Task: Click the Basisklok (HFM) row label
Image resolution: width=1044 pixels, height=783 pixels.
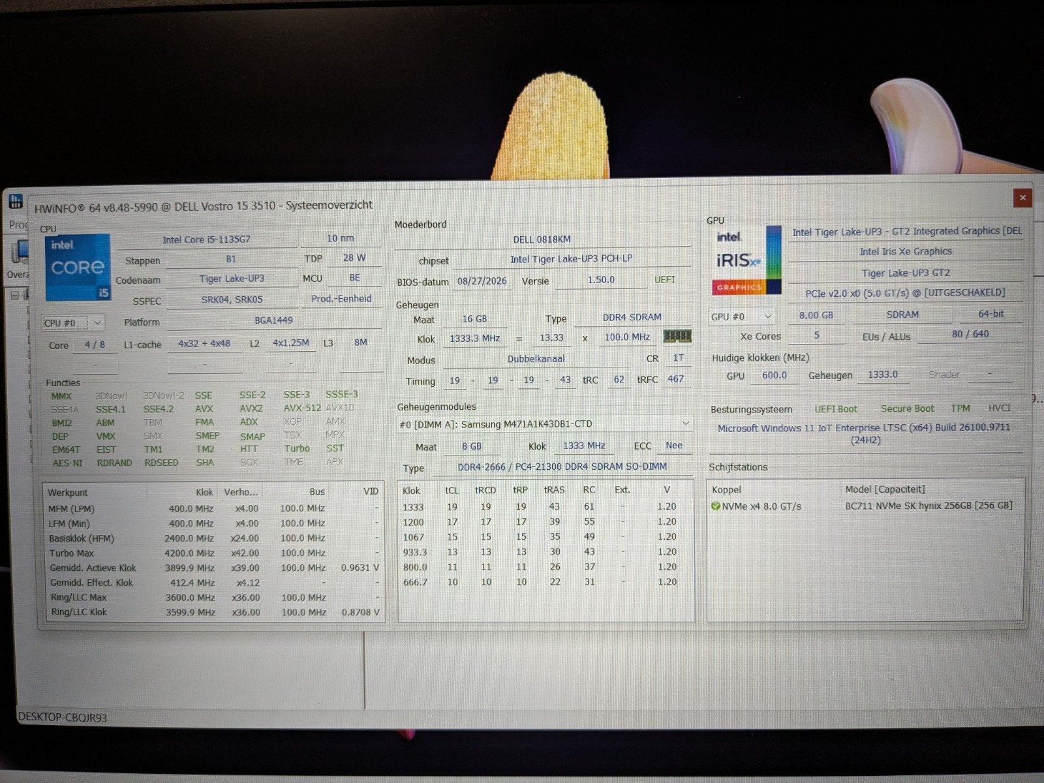Action: (82, 538)
